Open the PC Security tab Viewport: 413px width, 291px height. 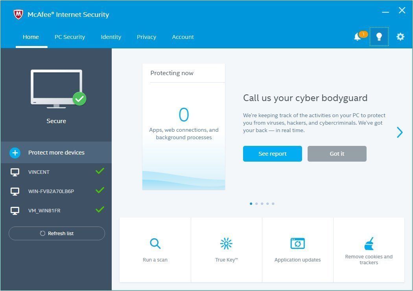click(70, 37)
